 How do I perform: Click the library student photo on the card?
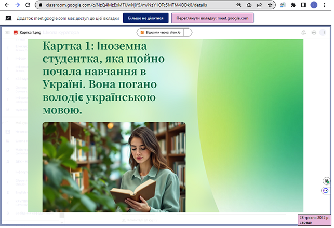(x=114, y=167)
